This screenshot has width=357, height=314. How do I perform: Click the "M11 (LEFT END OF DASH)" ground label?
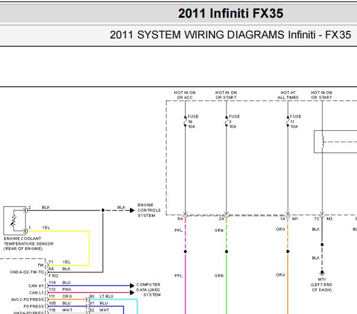click(x=322, y=284)
